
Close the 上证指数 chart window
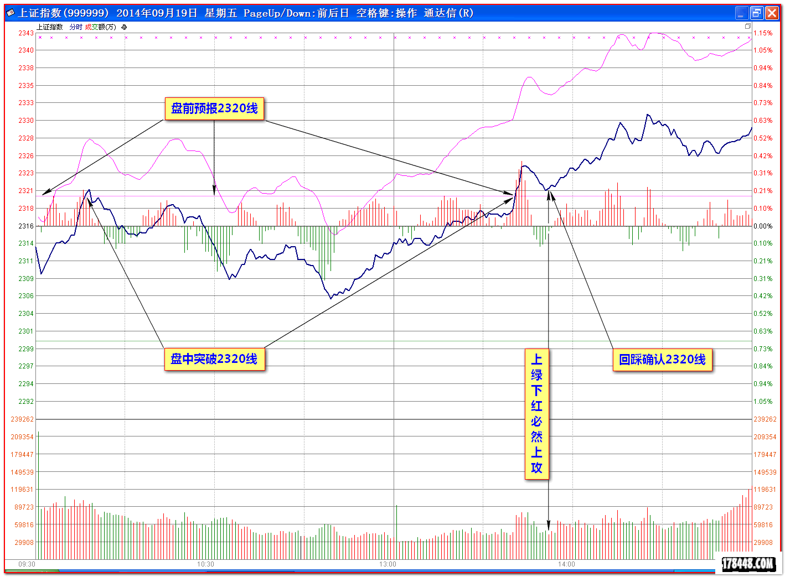pyautogui.click(x=772, y=13)
